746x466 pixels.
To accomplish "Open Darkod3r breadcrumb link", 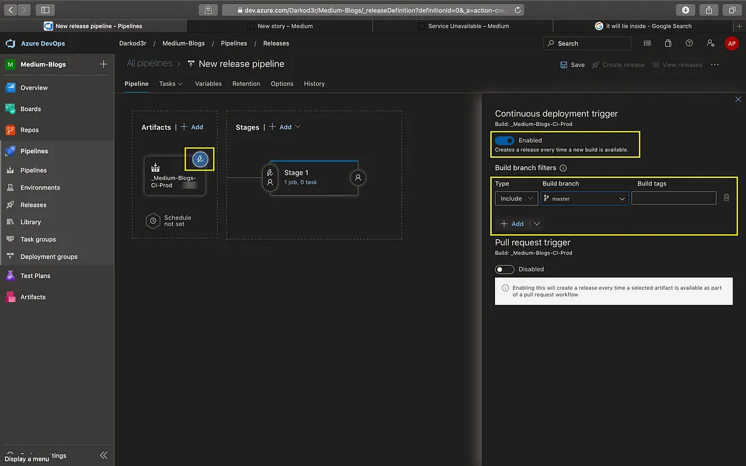I will pyautogui.click(x=133, y=43).
